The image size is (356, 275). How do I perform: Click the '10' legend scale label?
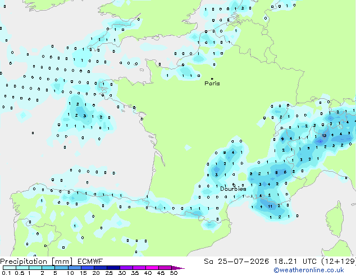pyautogui.click(x=70, y=273)
